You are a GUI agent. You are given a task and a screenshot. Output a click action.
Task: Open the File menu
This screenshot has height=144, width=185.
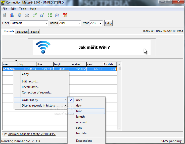(5, 9)
